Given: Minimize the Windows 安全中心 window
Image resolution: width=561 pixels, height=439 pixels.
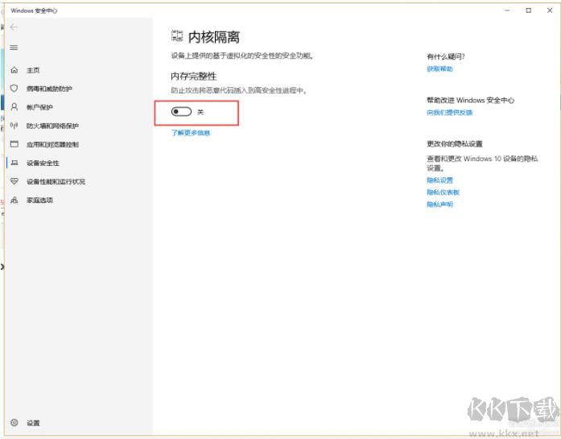Looking at the screenshot, I should (x=507, y=10).
